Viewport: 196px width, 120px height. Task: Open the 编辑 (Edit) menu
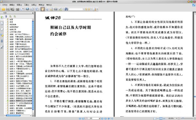tap(12, 5)
